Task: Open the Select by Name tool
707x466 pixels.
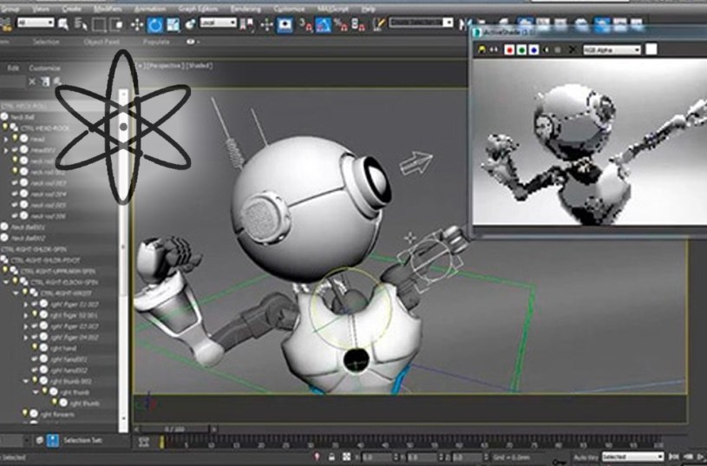Action: [x=81, y=23]
